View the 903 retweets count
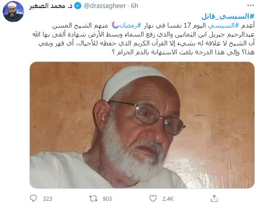 107,199
